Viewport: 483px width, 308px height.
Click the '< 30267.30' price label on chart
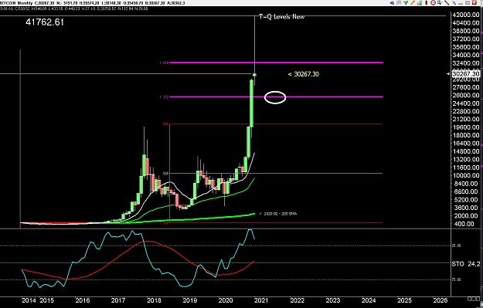(x=304, y=74)
